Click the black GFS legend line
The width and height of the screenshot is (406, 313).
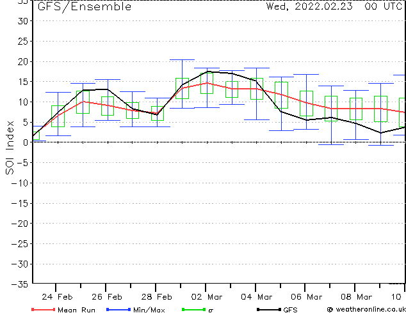click(x=269, y=309)
